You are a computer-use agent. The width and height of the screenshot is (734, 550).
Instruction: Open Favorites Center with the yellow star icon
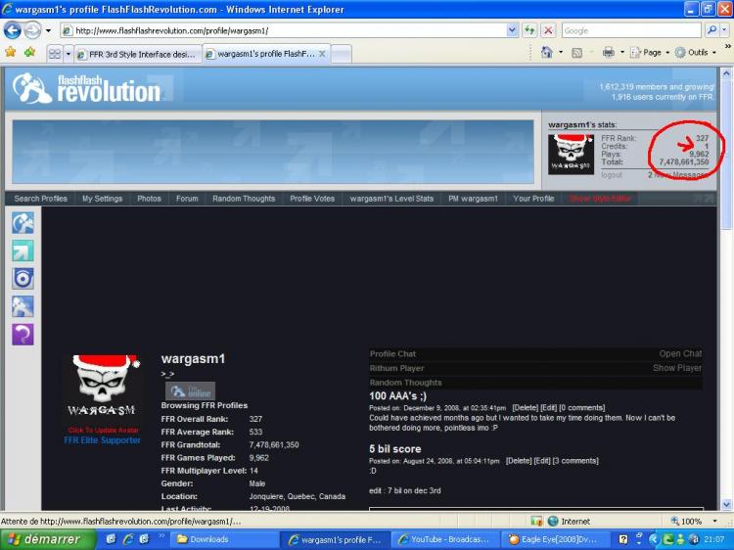pos(11,52)
